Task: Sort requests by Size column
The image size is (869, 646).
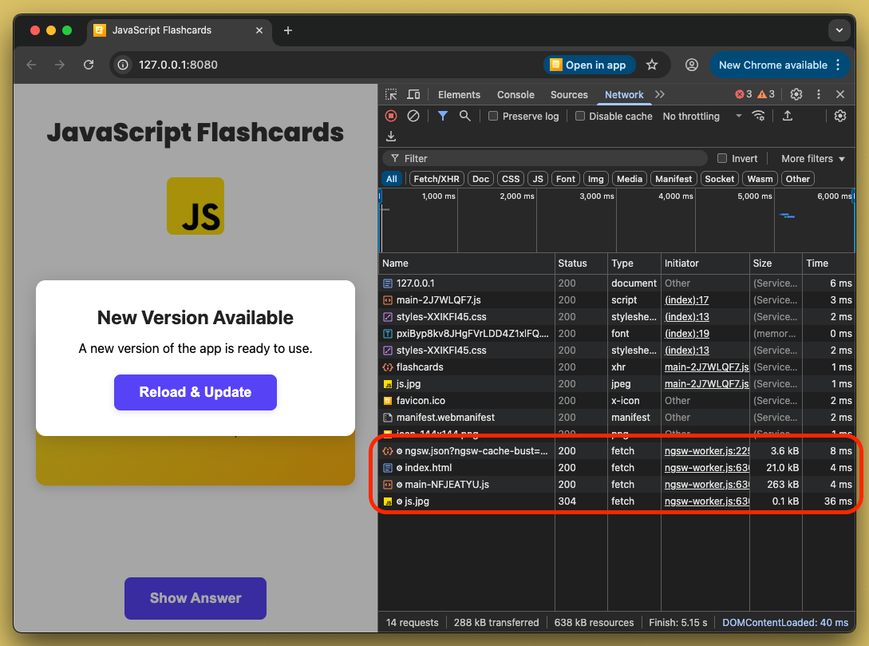Action: tap(776, 264)
